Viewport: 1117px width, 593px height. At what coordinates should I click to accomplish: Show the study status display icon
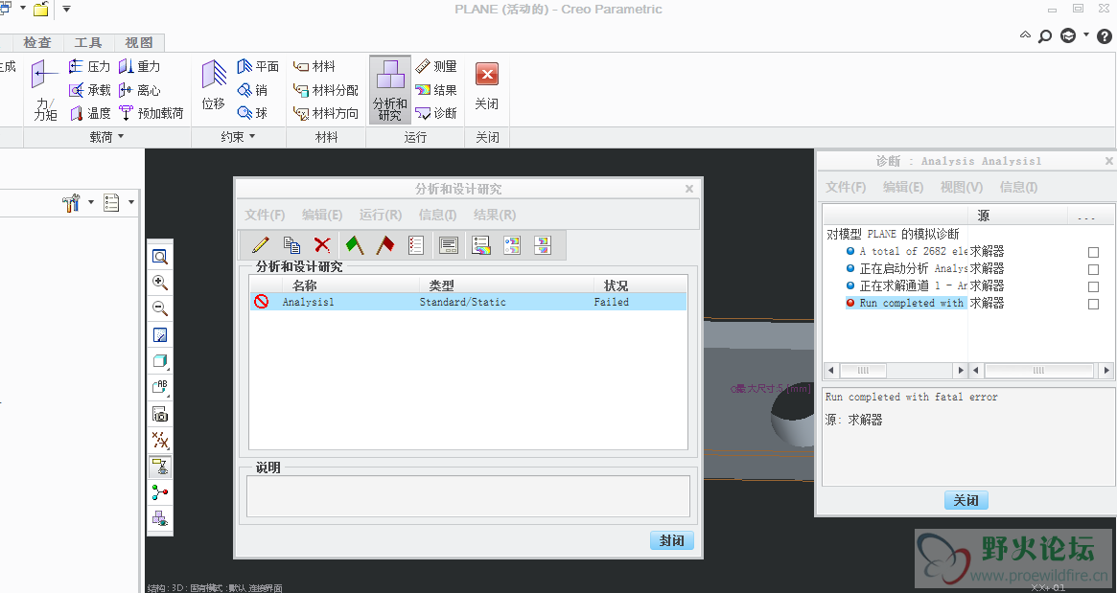point(448,245)
